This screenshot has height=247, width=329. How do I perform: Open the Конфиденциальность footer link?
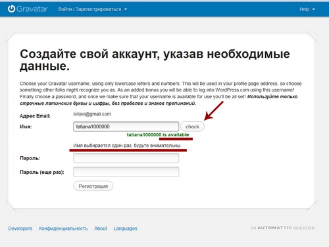[63, 229]
